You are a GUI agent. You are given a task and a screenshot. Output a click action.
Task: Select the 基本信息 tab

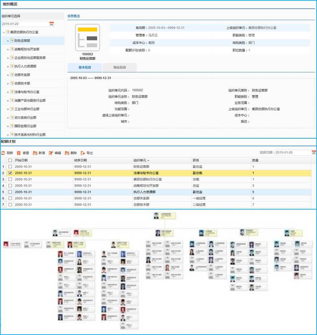[x=85, y=67]
